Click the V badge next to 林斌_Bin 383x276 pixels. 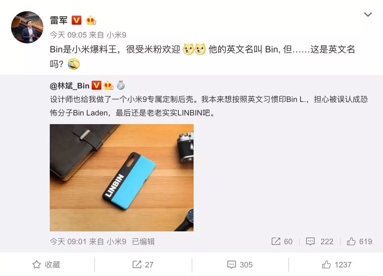tap(96, 85)
